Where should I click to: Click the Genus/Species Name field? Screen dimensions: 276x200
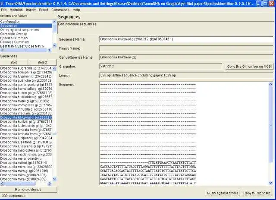[x=186, y=57]
